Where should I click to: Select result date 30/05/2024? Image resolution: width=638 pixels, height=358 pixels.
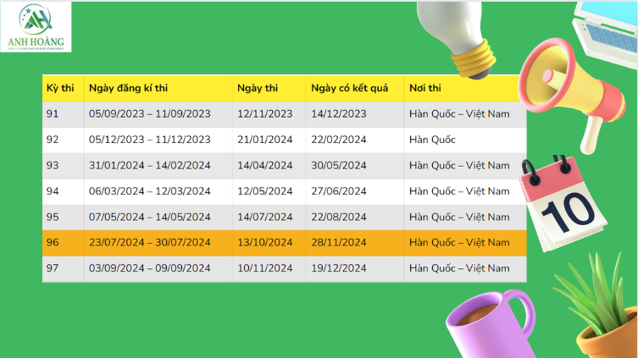coord(338,165)
